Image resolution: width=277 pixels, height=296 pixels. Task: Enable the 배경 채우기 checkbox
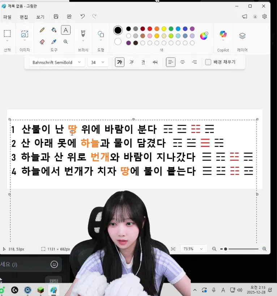[208, 62]
